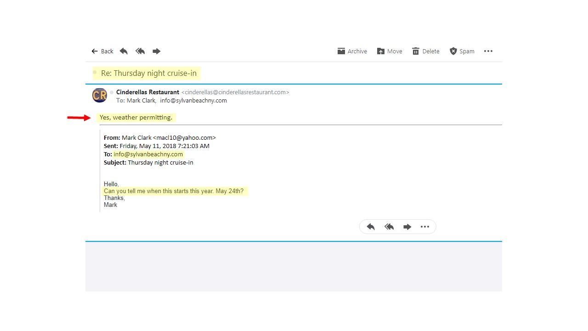Open the Cinderellas Restaurant sender name
Image resolution: width=588 pixels, height=331 pixels.
[x=147, y=92]
